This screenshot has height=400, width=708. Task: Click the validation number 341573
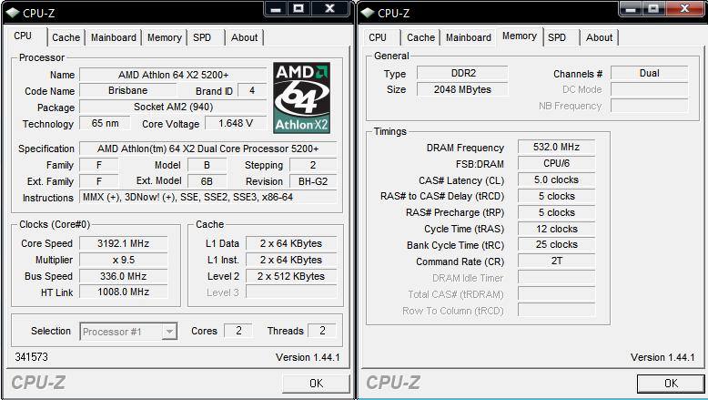pyautogui.click(x=31, y=357)
